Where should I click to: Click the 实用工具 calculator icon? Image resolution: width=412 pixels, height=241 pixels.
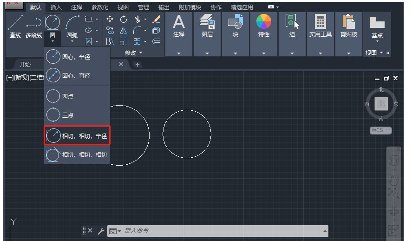[320, 22]
